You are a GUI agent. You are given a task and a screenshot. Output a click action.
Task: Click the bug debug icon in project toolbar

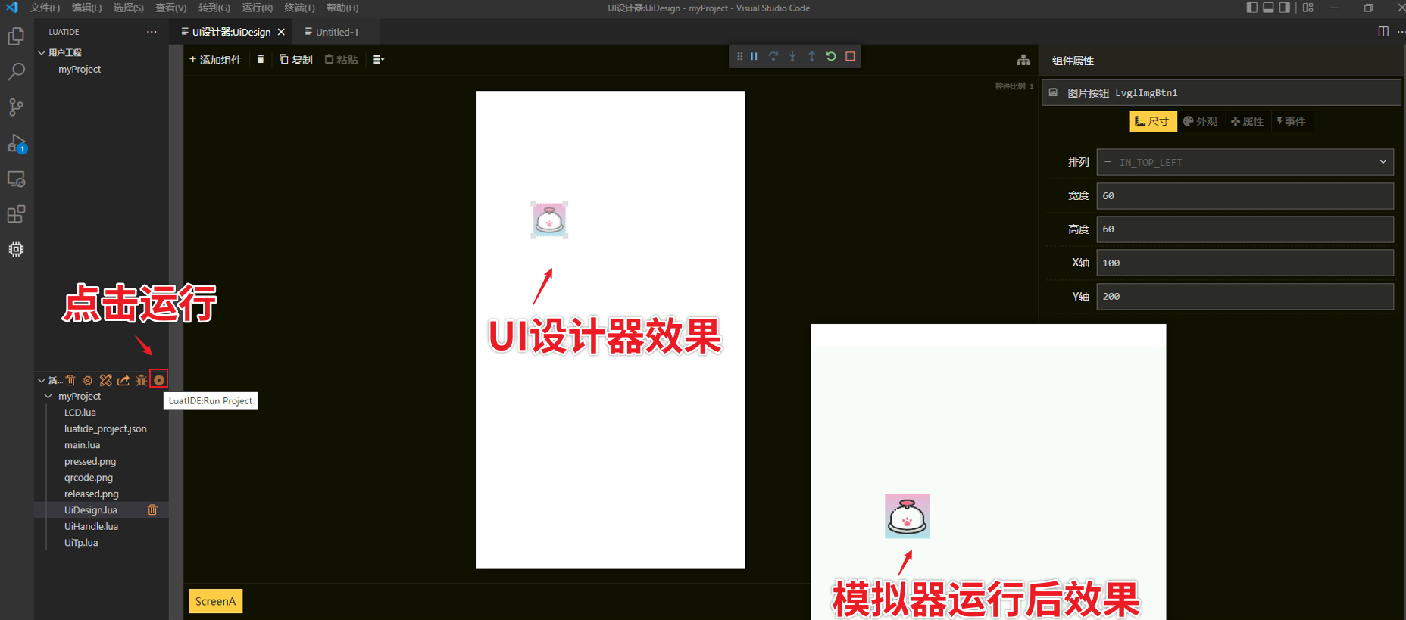click(x=141, y=380)
